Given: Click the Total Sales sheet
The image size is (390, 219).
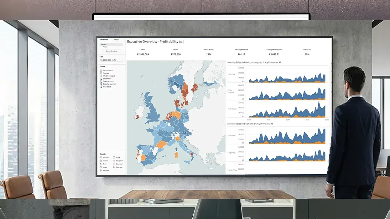Looking at the screenshot, I should tap(107, 87).
